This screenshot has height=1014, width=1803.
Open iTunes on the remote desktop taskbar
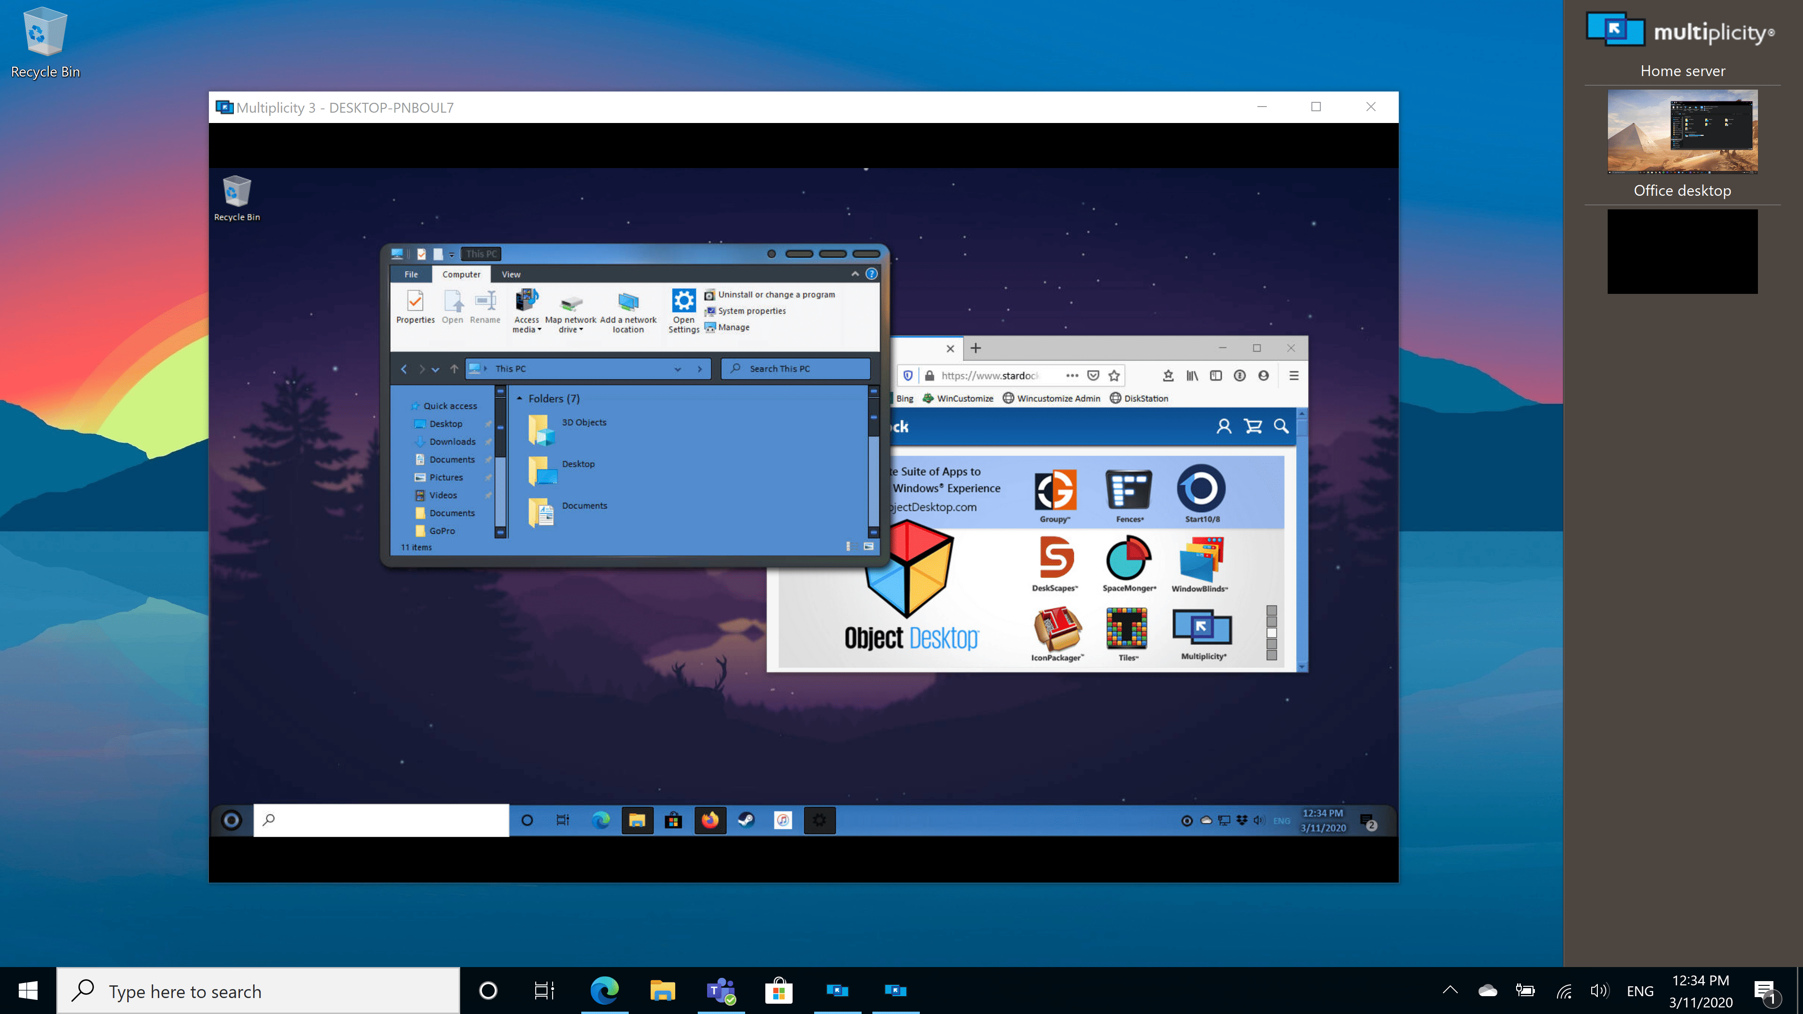point(782,820)
